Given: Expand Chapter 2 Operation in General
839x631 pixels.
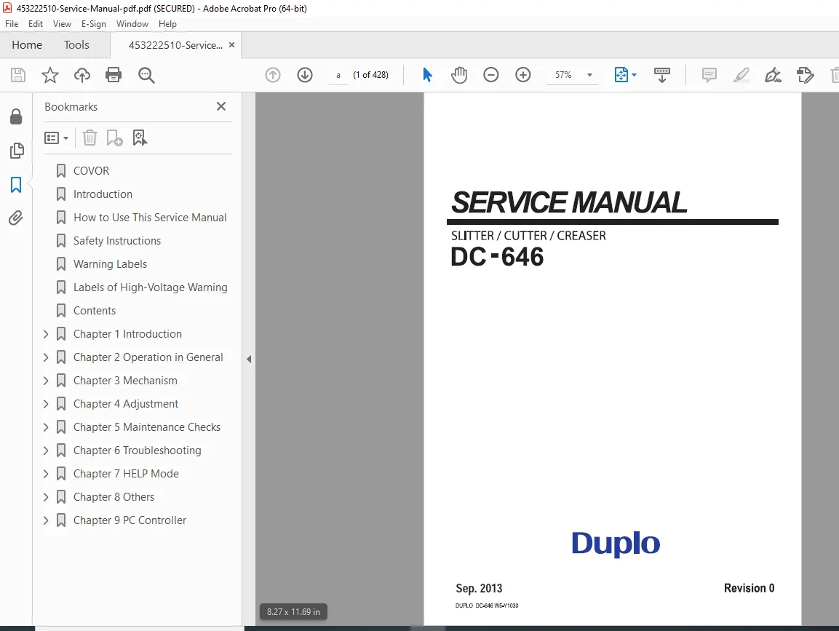Looking at the screenshot, I should pyautogui.click(x=46, y=357).
